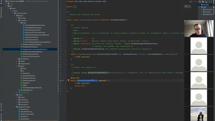Click highlighted DatabaseCommandResult return type
Screen dimensions: 215x121
(x=87, y=81)
